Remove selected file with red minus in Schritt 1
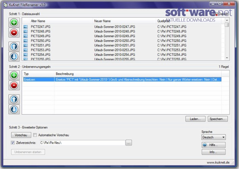This screenshot has height=169, width=239. (14, 32)
